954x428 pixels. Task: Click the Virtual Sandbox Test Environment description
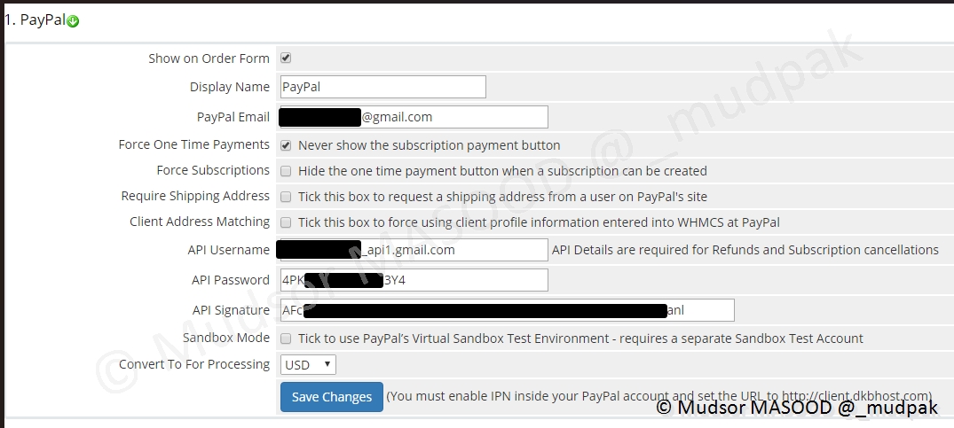coord(580,338)
